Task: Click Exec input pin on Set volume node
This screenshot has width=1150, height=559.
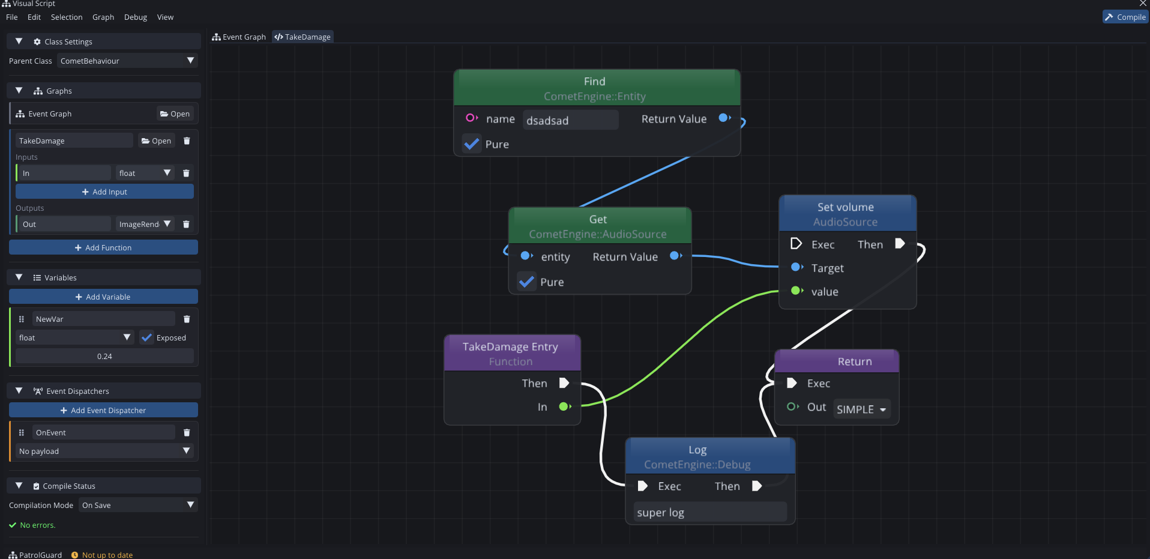Action: coord(796,244)
